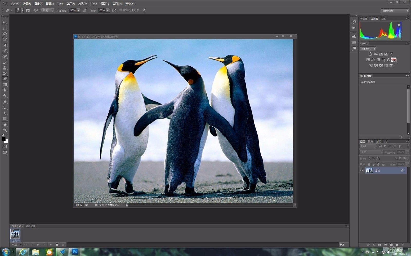
Task: Open Windows Explorer folder in taskbar
Action: pos(36,252)
